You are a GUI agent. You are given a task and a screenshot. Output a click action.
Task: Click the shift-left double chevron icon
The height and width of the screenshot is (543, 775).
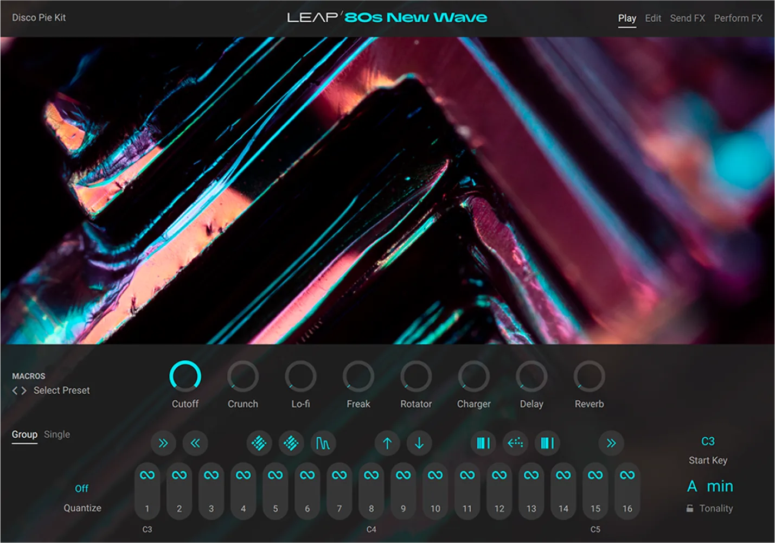tap(196, 443)
